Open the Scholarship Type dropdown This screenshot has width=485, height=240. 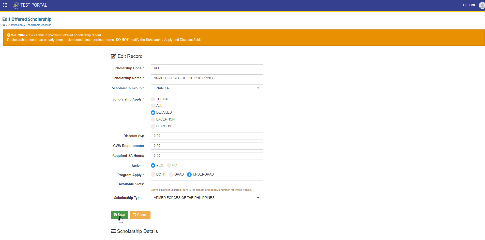(x=207, y=198)
